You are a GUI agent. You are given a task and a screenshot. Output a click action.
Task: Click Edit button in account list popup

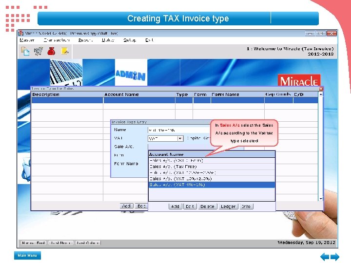coord(190,207)
